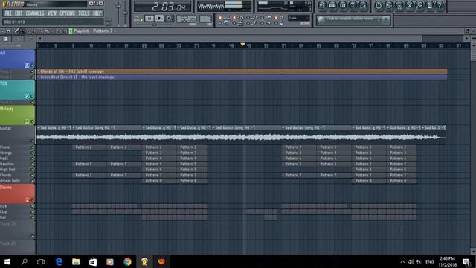Screen dimensions: 476x268
Task: Click the playlist horizontal scrollbar
Action: pyautogui.click(x=232, y=39)
